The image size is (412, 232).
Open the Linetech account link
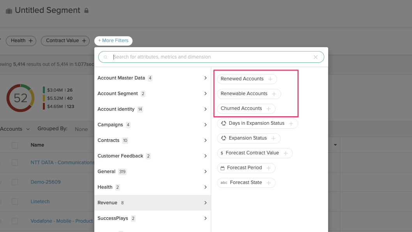tap(40, 202)
